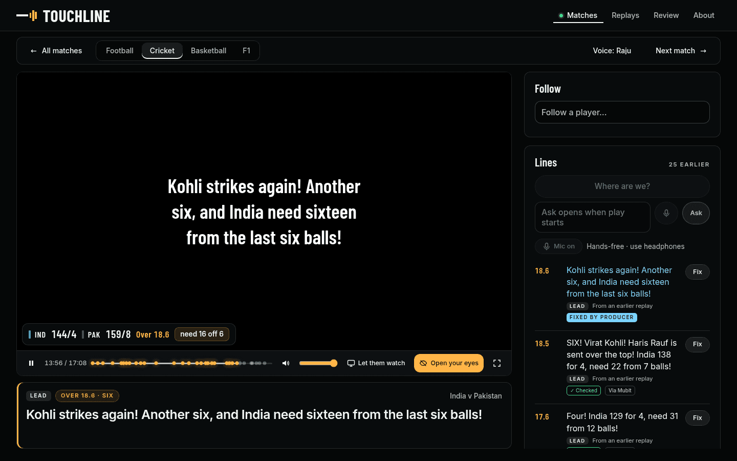This screenshot has width=737, height=461.
Task: Click the Via Mubit badge
Action: 620,390
